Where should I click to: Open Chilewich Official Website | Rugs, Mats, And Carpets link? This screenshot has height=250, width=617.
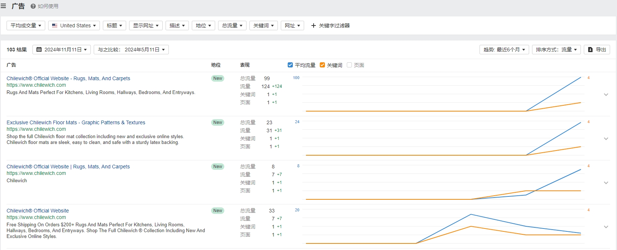(68, 167)
